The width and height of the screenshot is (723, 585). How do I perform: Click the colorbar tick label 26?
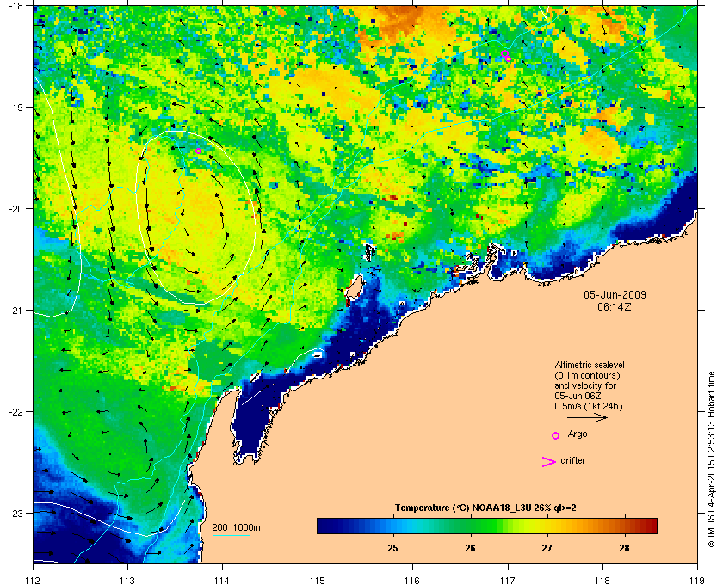point(470,548)
